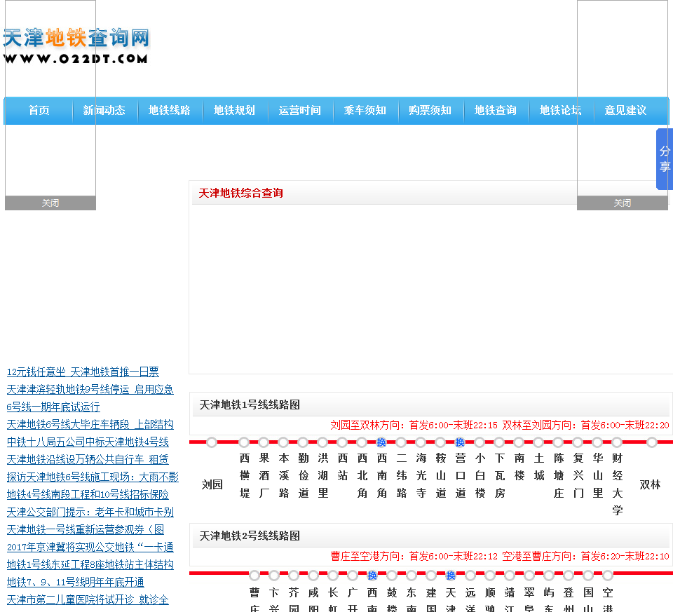
Task: Open the 新闻动态 navigation item
Action: pos(104,110)
